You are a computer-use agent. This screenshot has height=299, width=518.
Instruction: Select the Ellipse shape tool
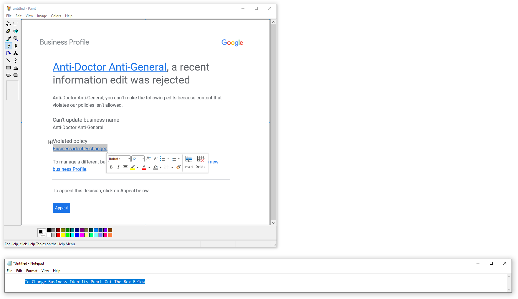coord(9,75)
